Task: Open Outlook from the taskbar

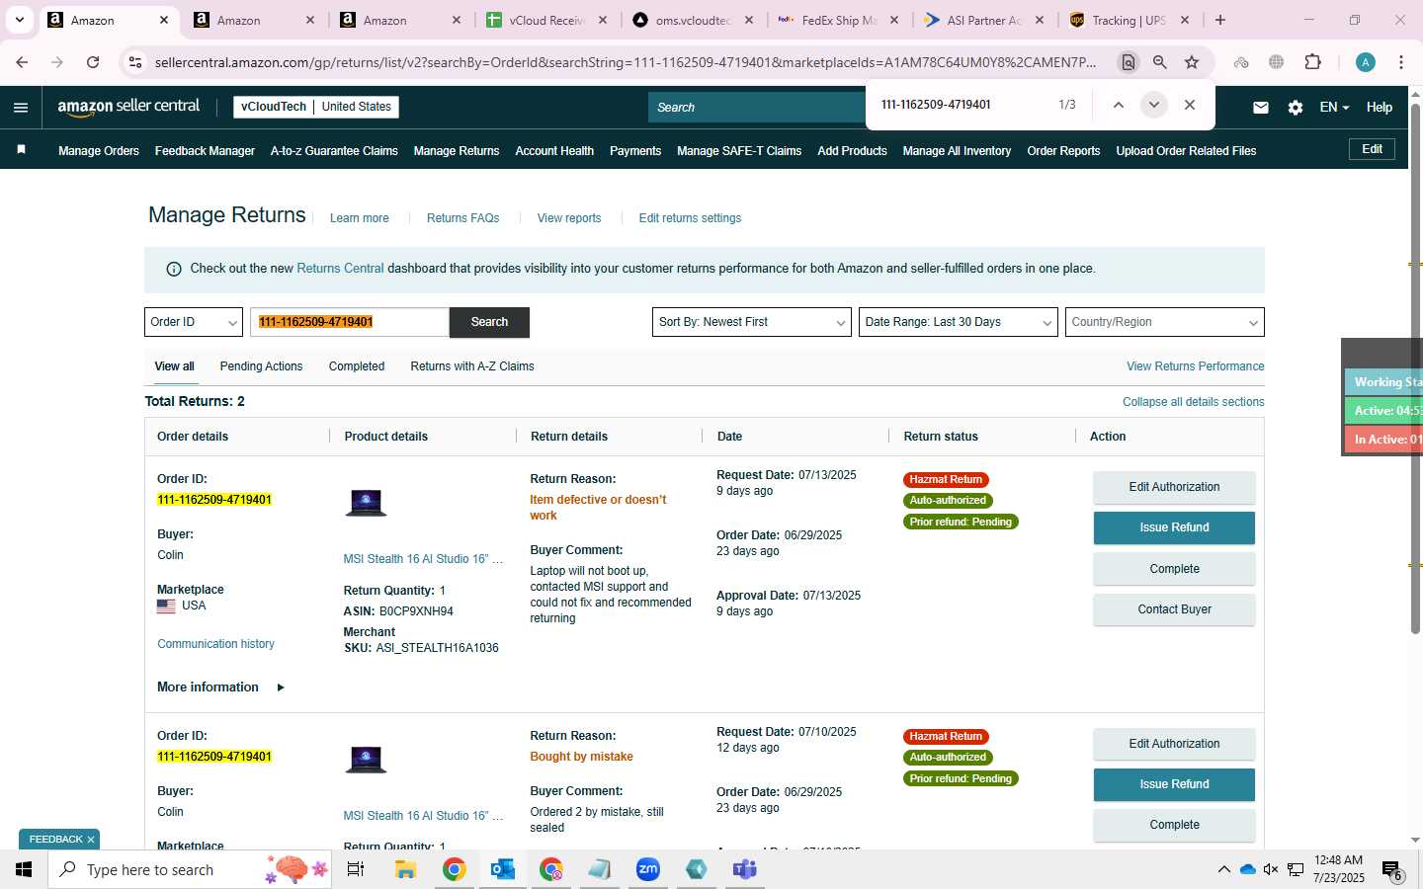Action: [x=503, y=869]
